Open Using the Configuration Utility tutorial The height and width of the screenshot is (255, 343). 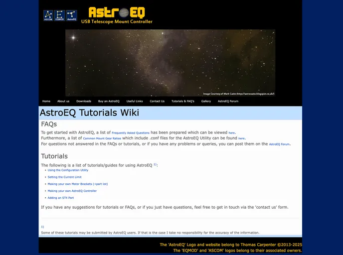68,170
